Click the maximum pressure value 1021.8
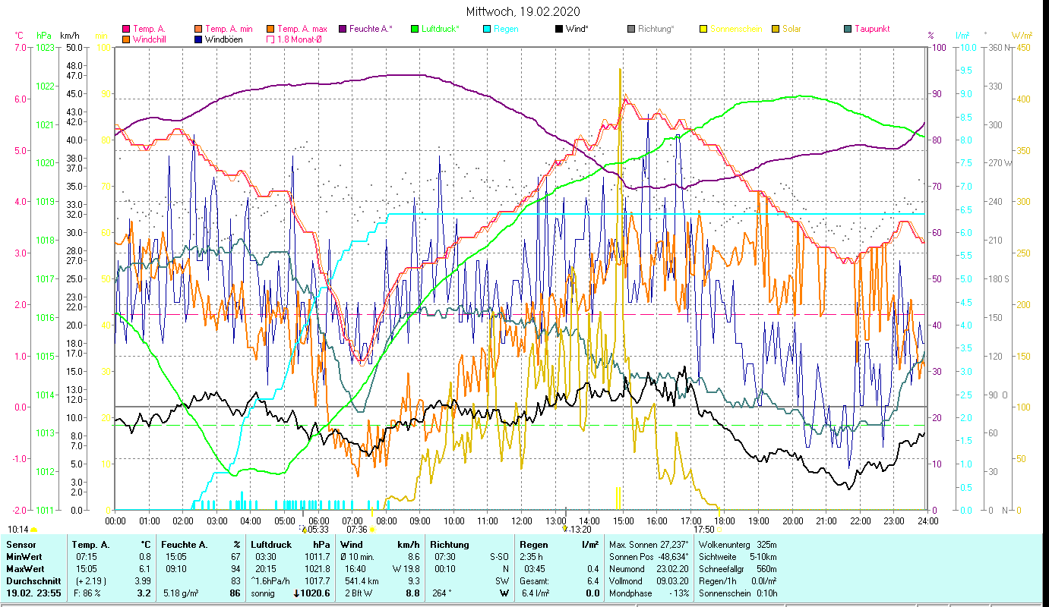This screenshot has width=1049, height=607. point(317,569)
